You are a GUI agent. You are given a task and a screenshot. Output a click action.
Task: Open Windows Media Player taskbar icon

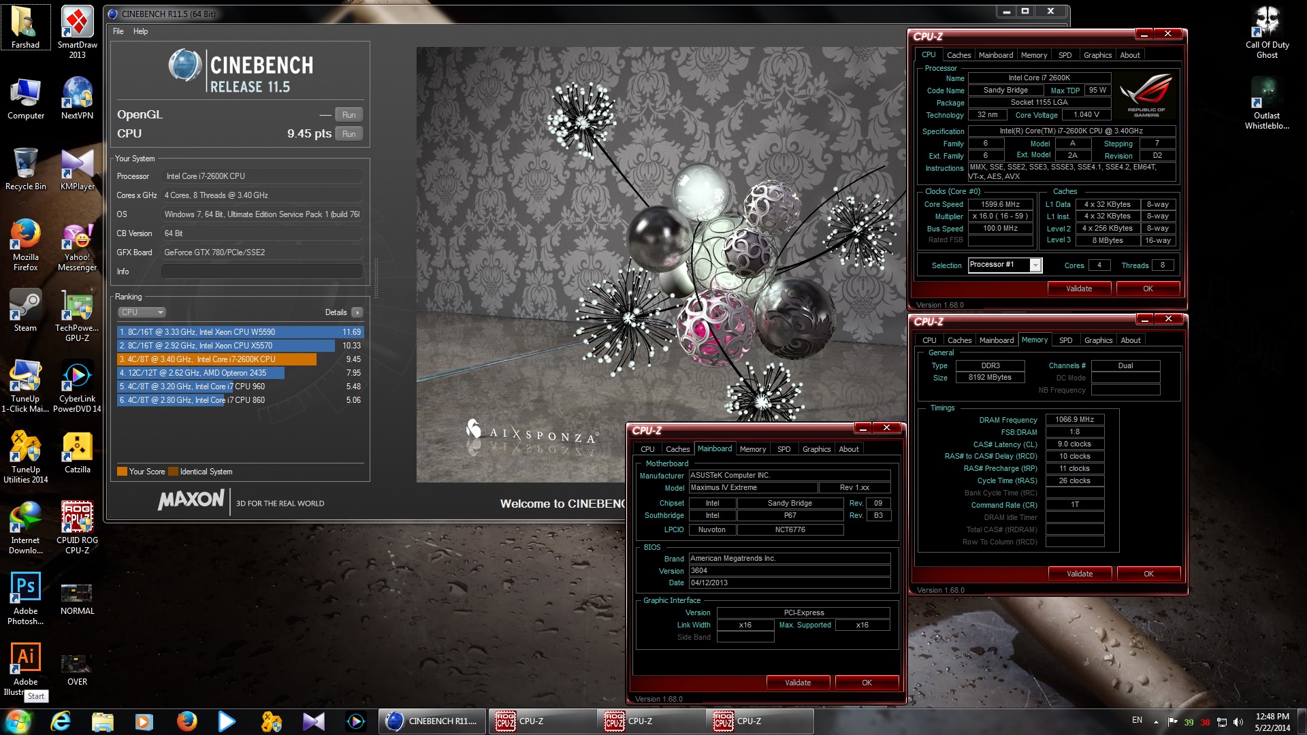pos(144,721)
